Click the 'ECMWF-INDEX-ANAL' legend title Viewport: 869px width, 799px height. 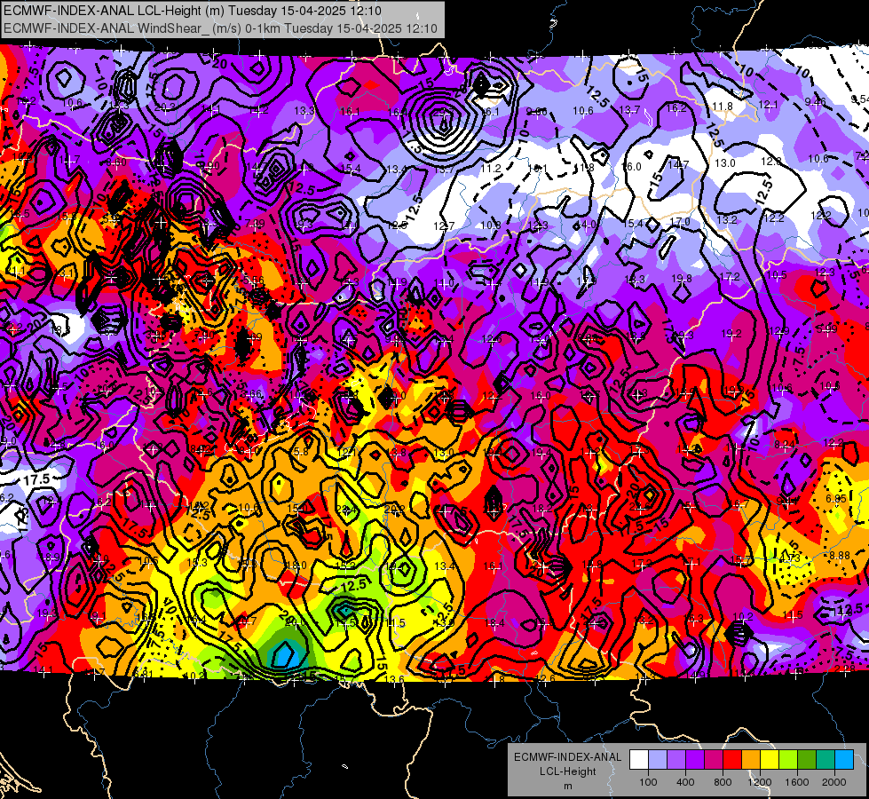pyautogui.click(x=568, y=757)
